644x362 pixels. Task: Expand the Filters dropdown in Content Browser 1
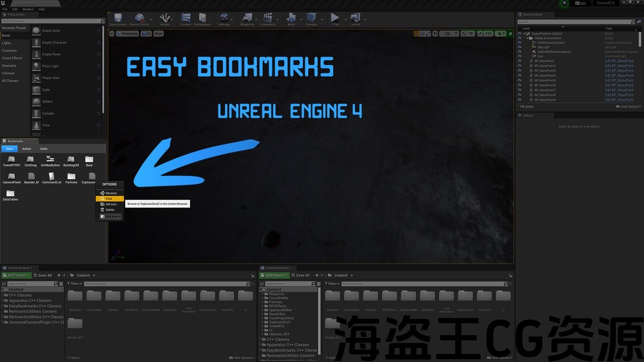(75, 284)
